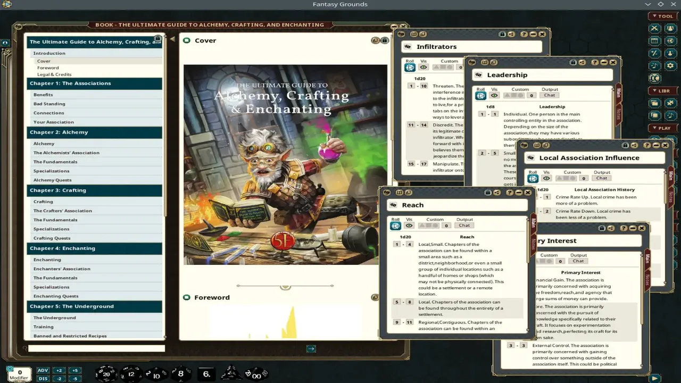This screenshot has height=383, width=681.
Task: Enable the DIS disadvantage toggle
Action: tap(43, 379)
